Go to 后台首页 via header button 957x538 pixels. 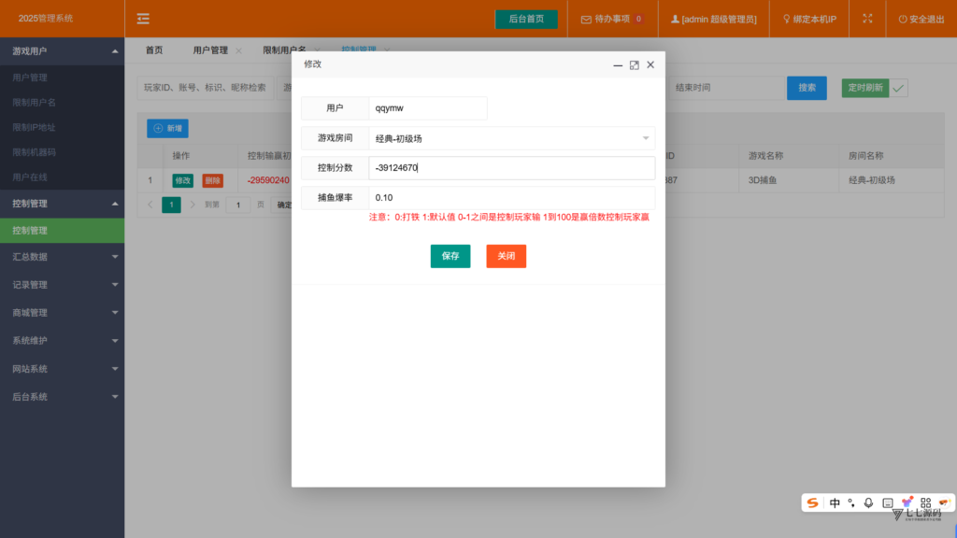coord(526,19)
